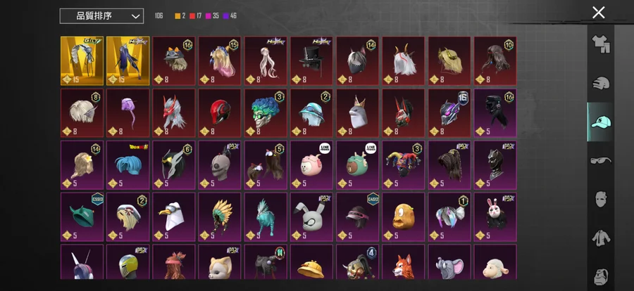Select the helmet category icon

pyautogui.click(x=600, y=83)
